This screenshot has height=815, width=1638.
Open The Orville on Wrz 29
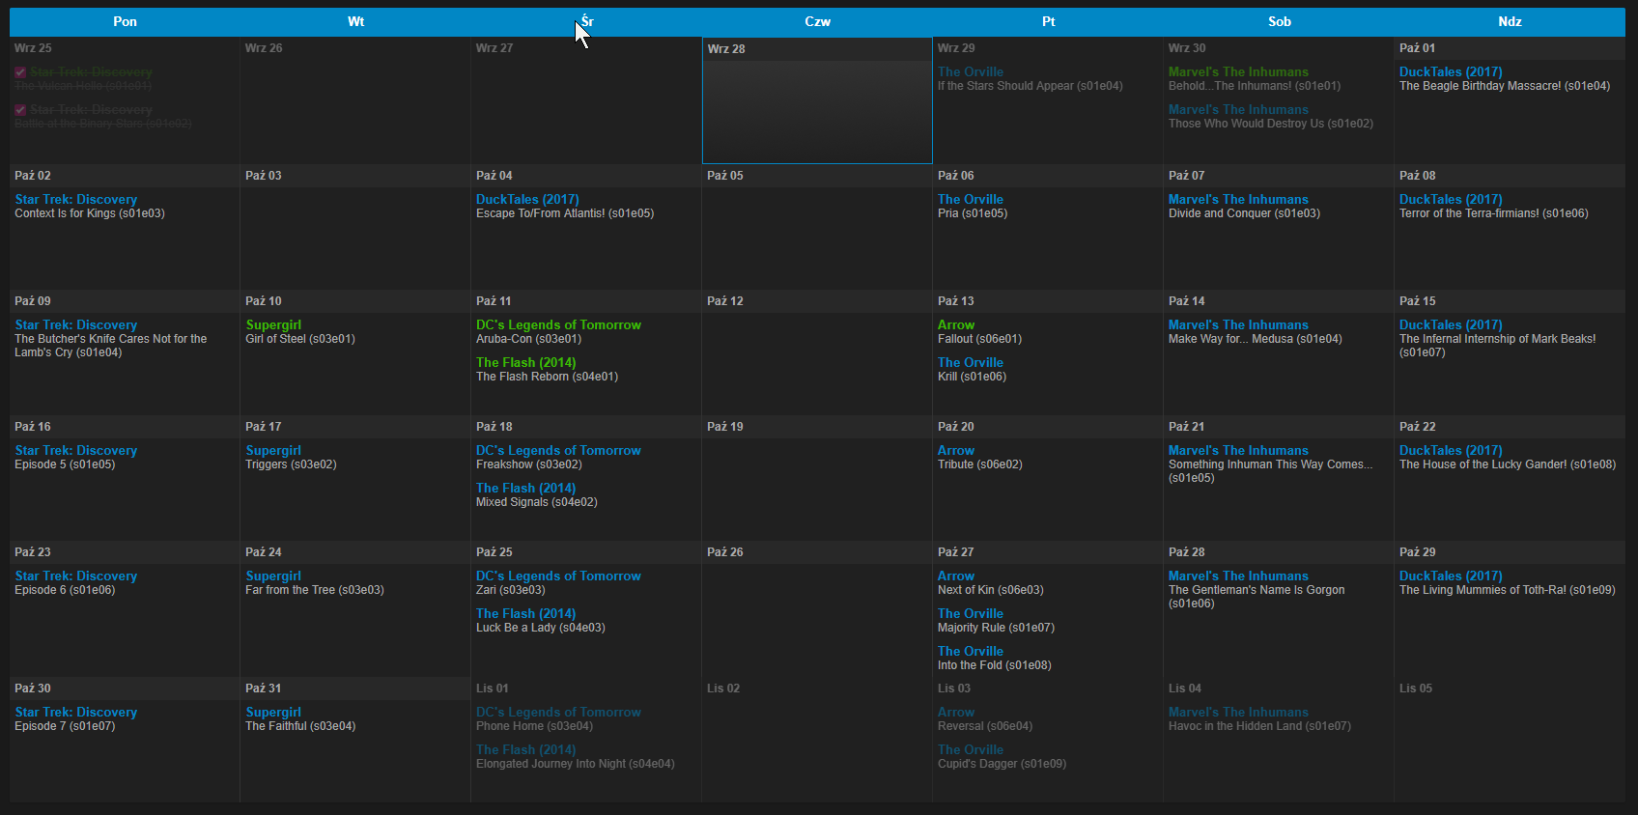tap(970, 71)
